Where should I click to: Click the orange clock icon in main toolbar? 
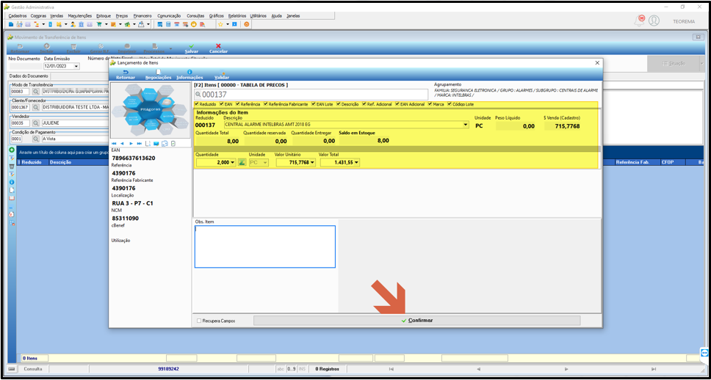(x=194, y=24)
